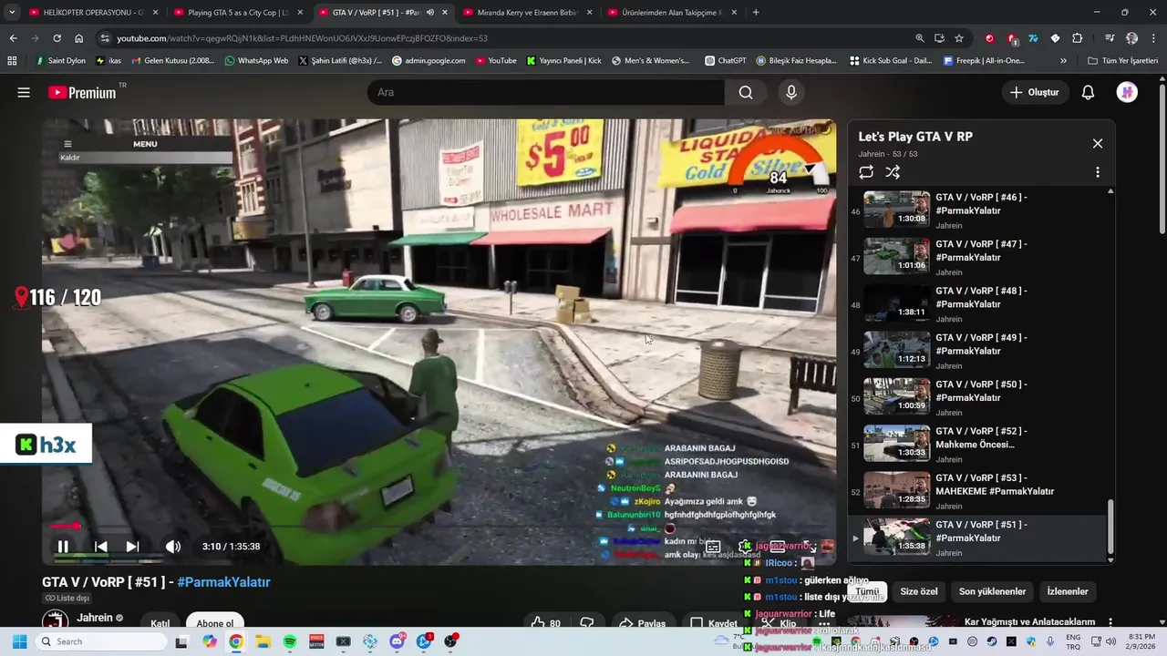Image resolution: width=1167 pixels, height=656 pixels.
Task: Expand the tab search dropdown arrow
Action: tap(12, 13)
